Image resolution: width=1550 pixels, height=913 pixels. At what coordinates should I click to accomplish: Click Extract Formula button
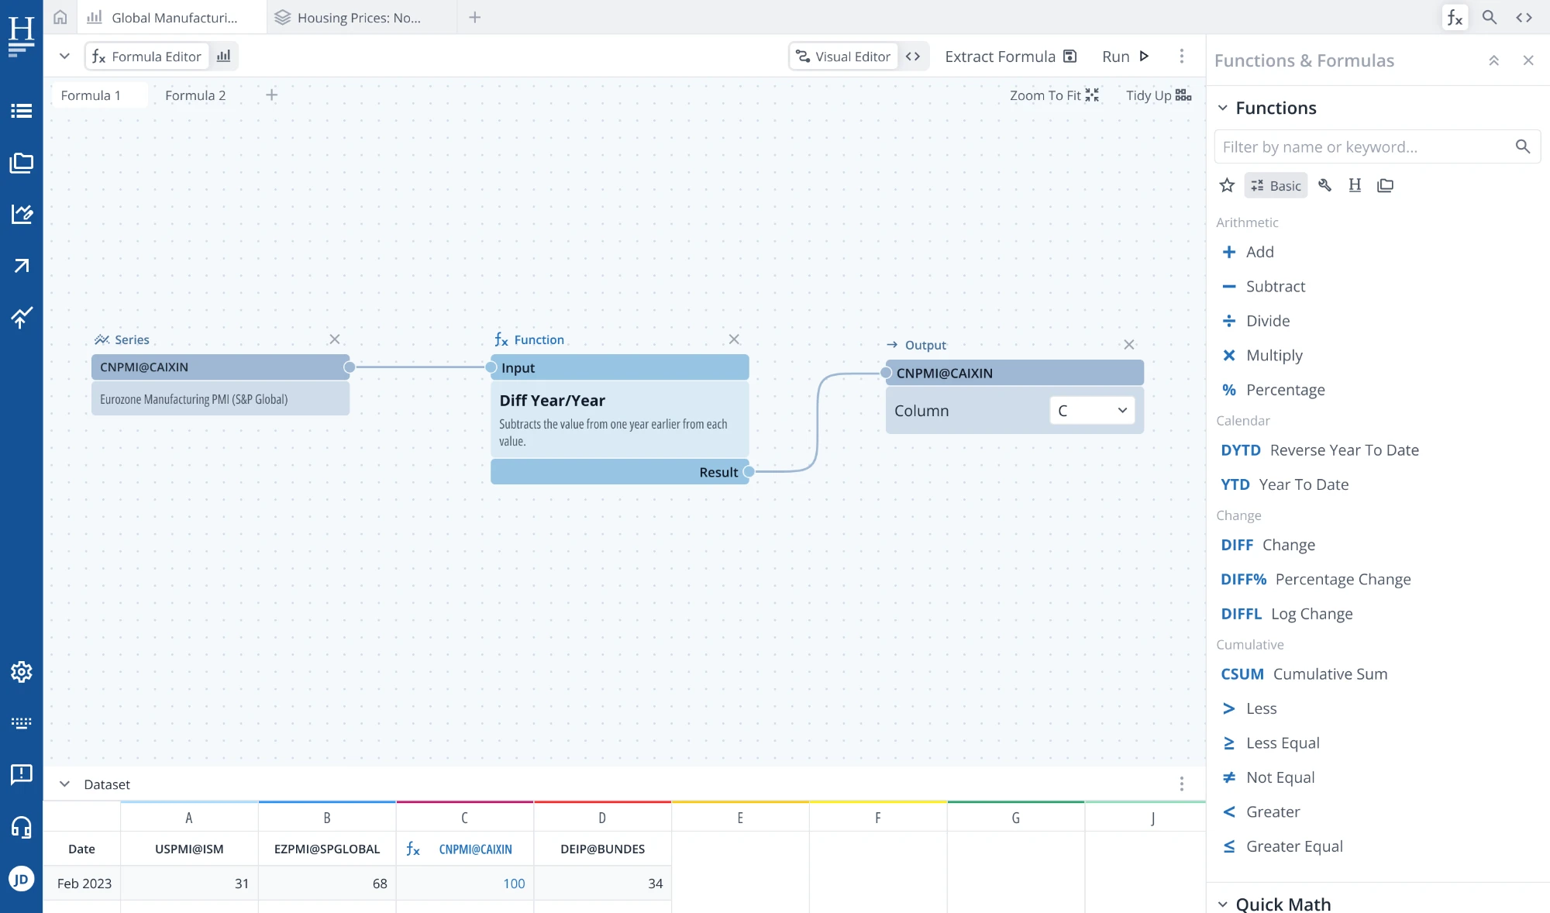click(x=1011, y=56)
